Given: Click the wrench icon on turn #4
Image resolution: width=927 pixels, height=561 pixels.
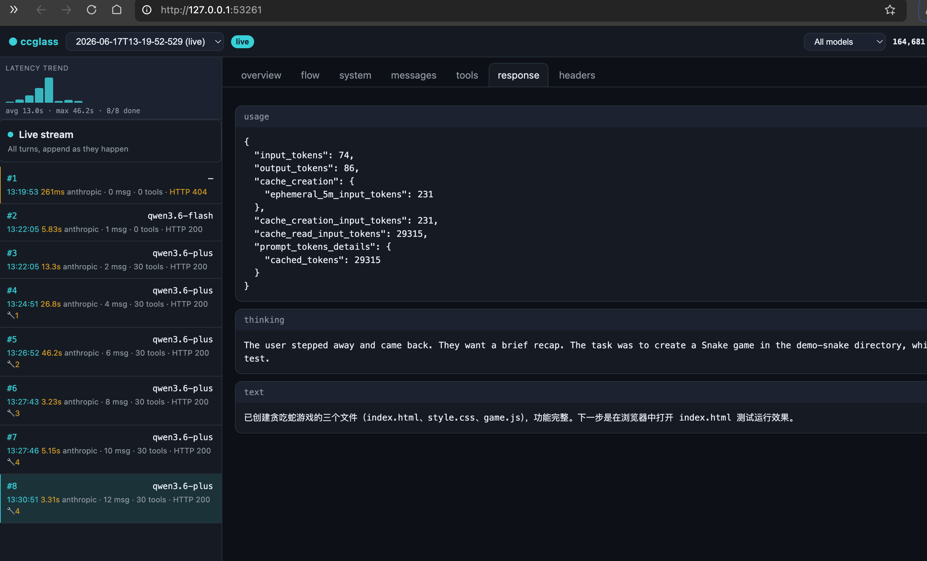Looking at the screenshot, I should (11, 315).
